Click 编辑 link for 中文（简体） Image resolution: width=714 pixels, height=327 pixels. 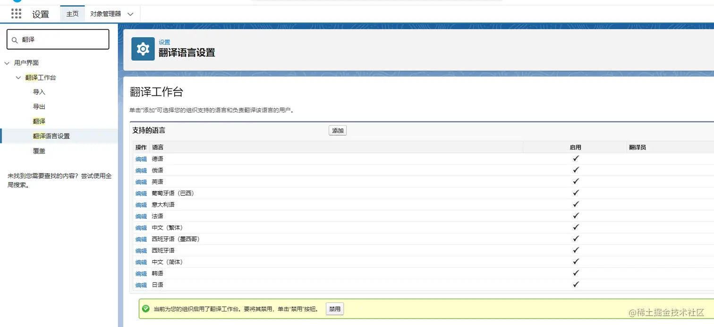tap(141, 262)
